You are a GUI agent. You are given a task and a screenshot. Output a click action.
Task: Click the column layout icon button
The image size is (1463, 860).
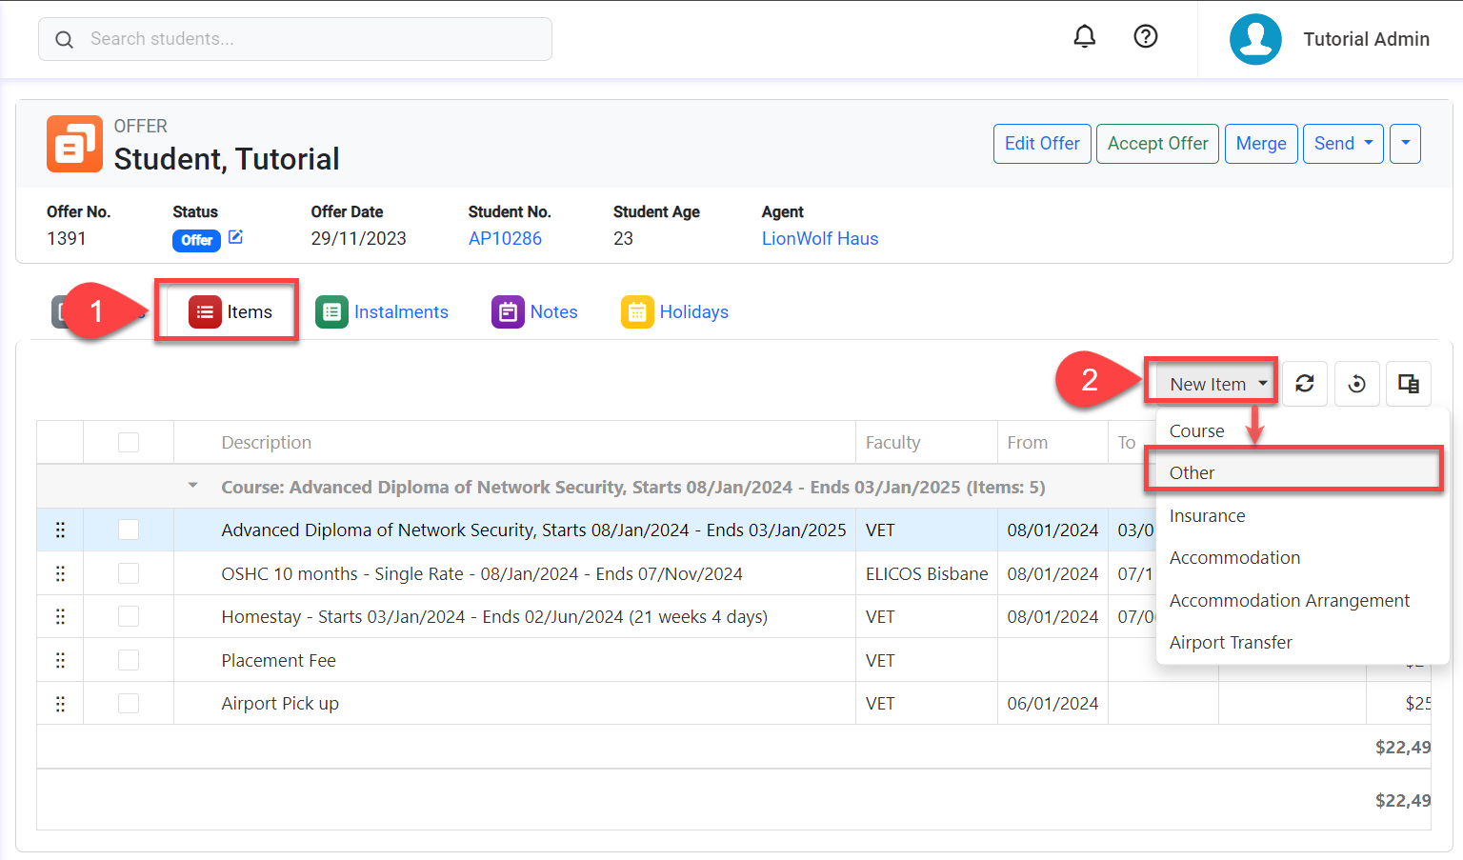(1409, 384)
